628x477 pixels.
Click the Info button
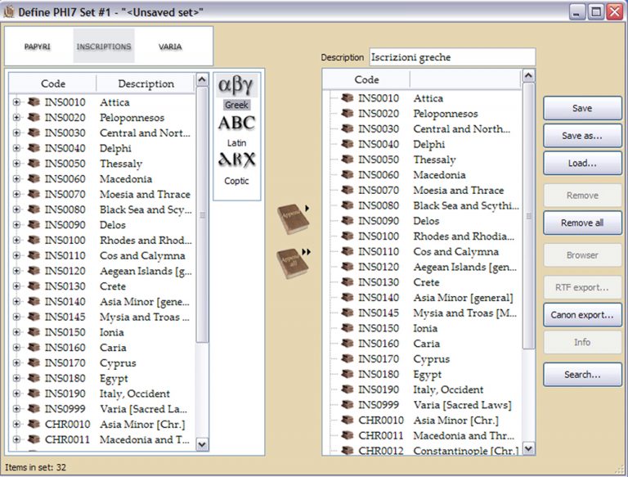(x=582, y=342)
